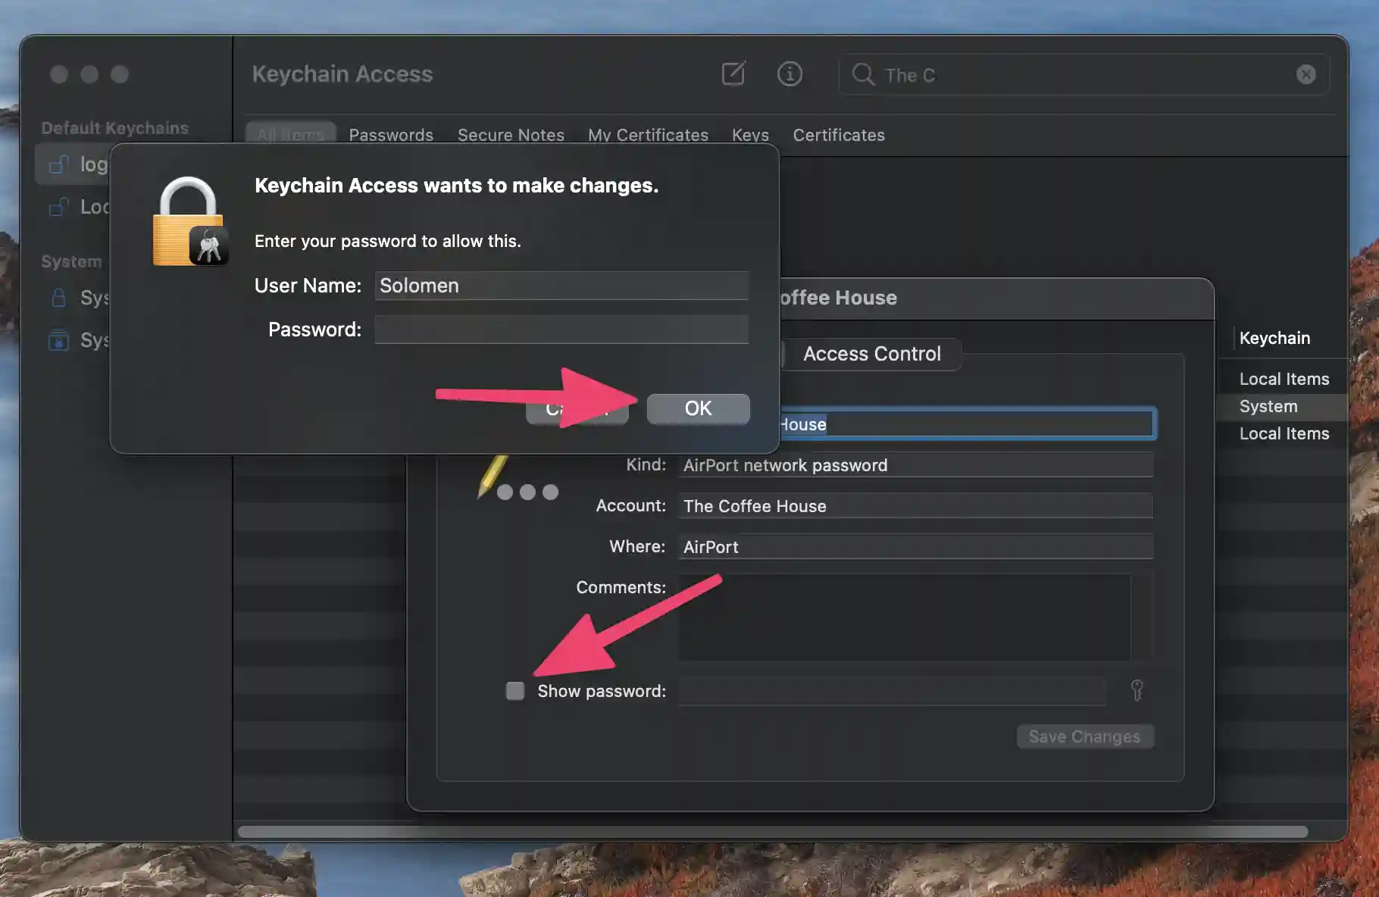Click the key icon beside password field
This screenshot has height=897, width=1379.
click(x=1137, y=690)
